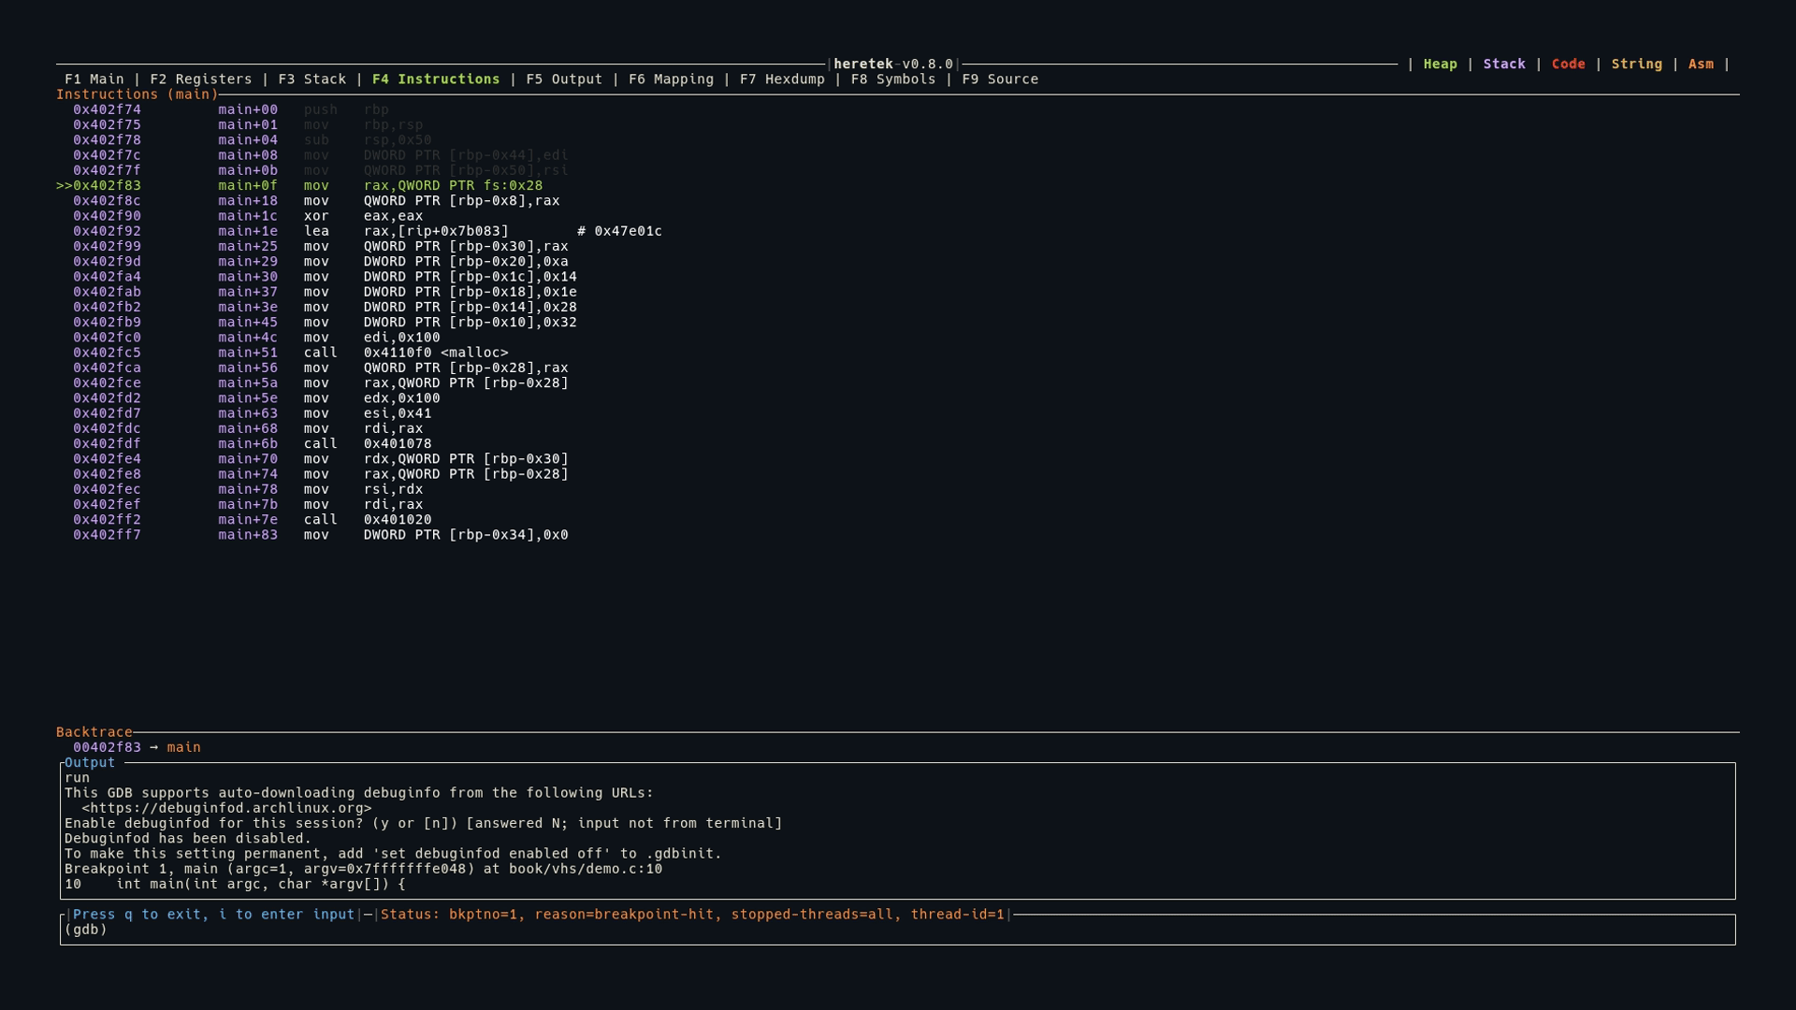
Task: Click the Stack legend label
Action: [x=1504, y=65]
